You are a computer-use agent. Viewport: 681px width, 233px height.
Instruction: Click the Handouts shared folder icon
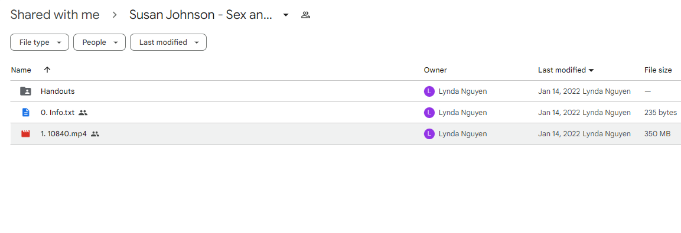25,91
